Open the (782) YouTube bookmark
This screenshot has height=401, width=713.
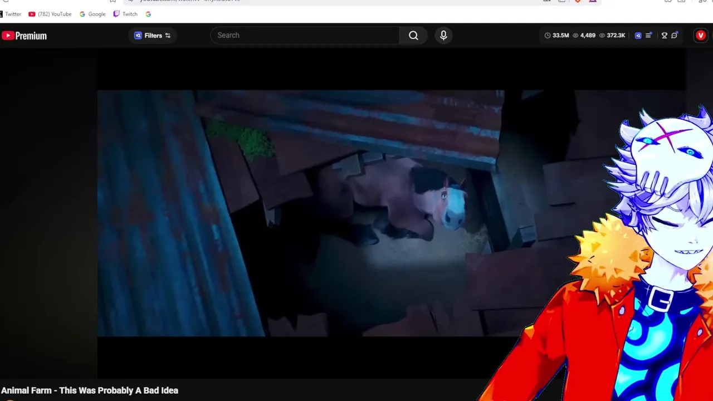click(x=50, y=14)
